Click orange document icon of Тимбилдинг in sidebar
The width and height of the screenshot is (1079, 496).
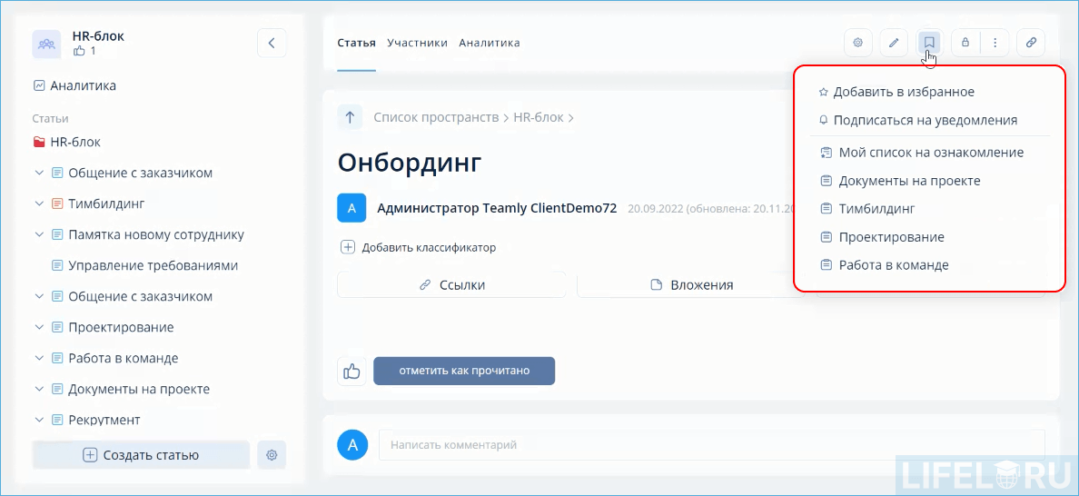(58, 203)
